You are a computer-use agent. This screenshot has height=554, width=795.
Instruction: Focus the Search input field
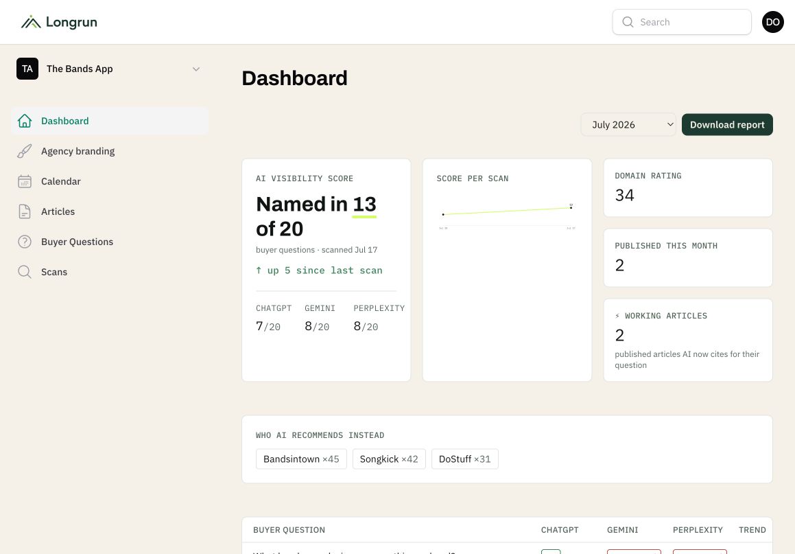pyautogui.click(x=682, y=22)
